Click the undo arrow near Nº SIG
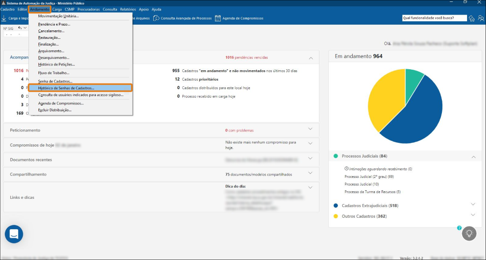Viewport: 486px width, 260px height. tap(20, 28)
